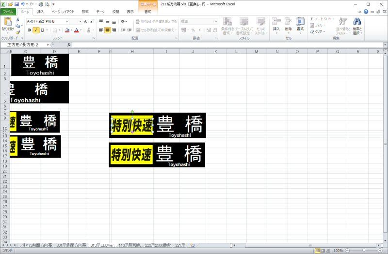Switch to the Insert (挿入) ribbon tab
Screen dimensions: 388x254
point(40,12)
